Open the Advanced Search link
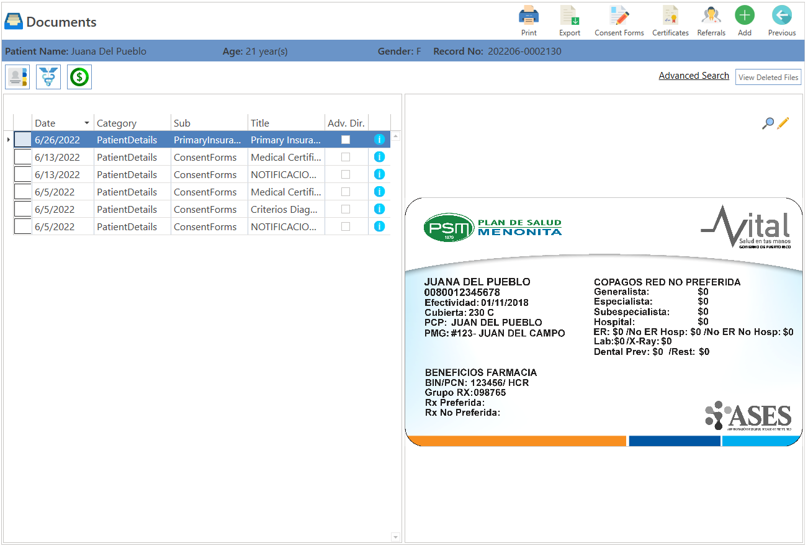 [x=694, y=76]
